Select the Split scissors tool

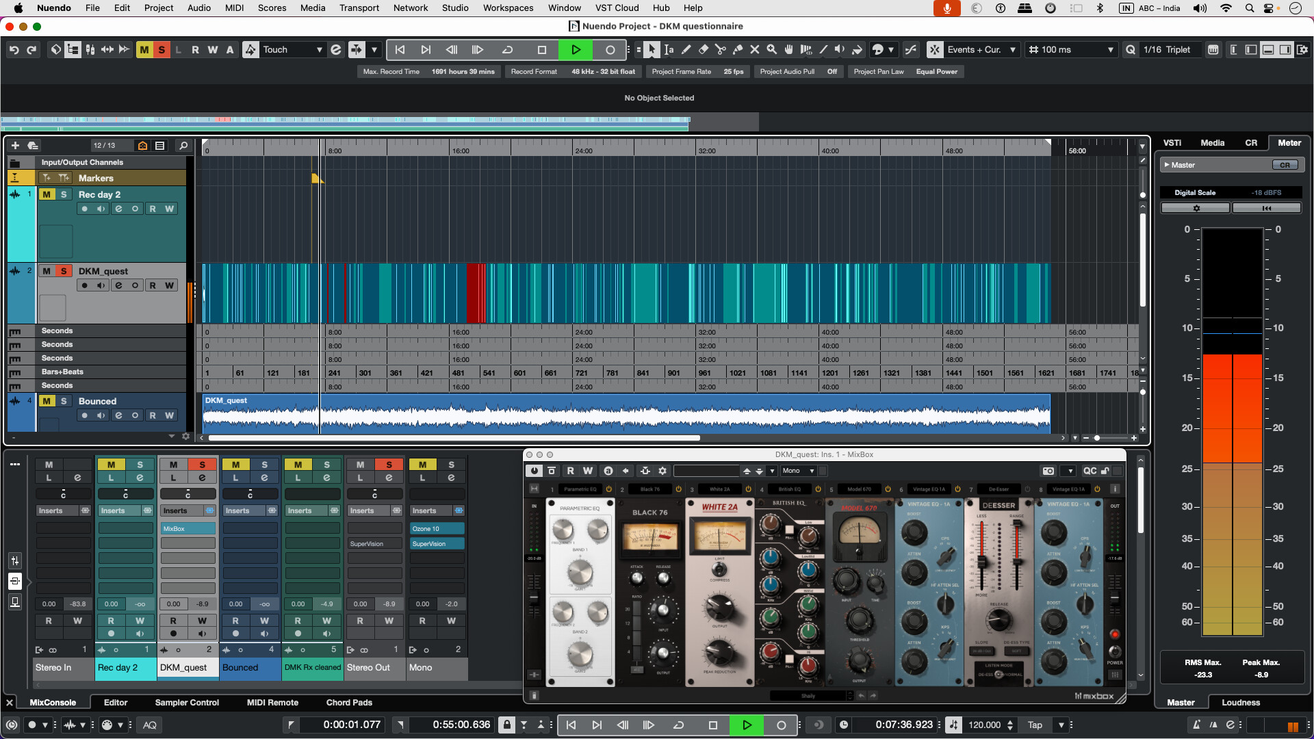click(x=720, y=49)
